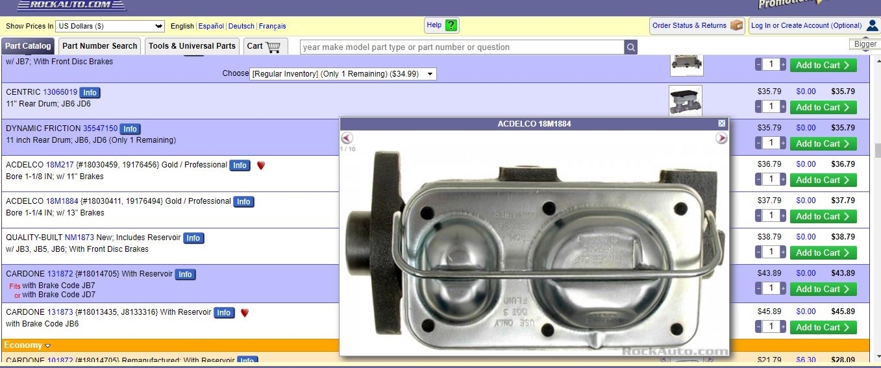Image resolution: width=881 pixels, height=368 pixels.
Task: Open Info for CARDONE 131872
Action: pyautogui.click(x=185, y=275)
